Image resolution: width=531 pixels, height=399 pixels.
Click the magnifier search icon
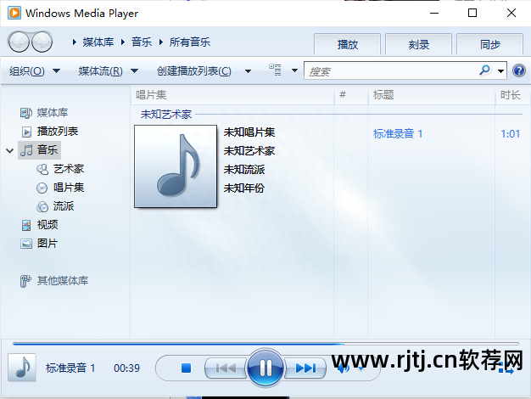484,70
